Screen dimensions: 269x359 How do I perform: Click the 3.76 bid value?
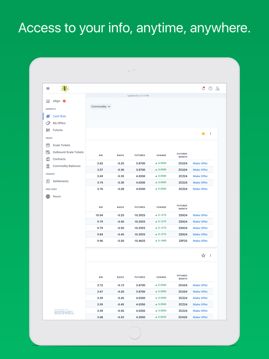point(100,189)
